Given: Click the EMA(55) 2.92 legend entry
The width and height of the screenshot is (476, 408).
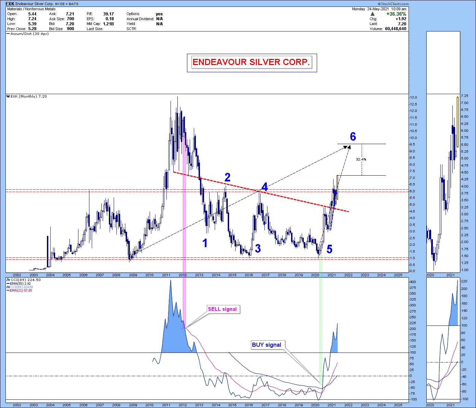Looking at the screenshot, I should tap(20, 284).
